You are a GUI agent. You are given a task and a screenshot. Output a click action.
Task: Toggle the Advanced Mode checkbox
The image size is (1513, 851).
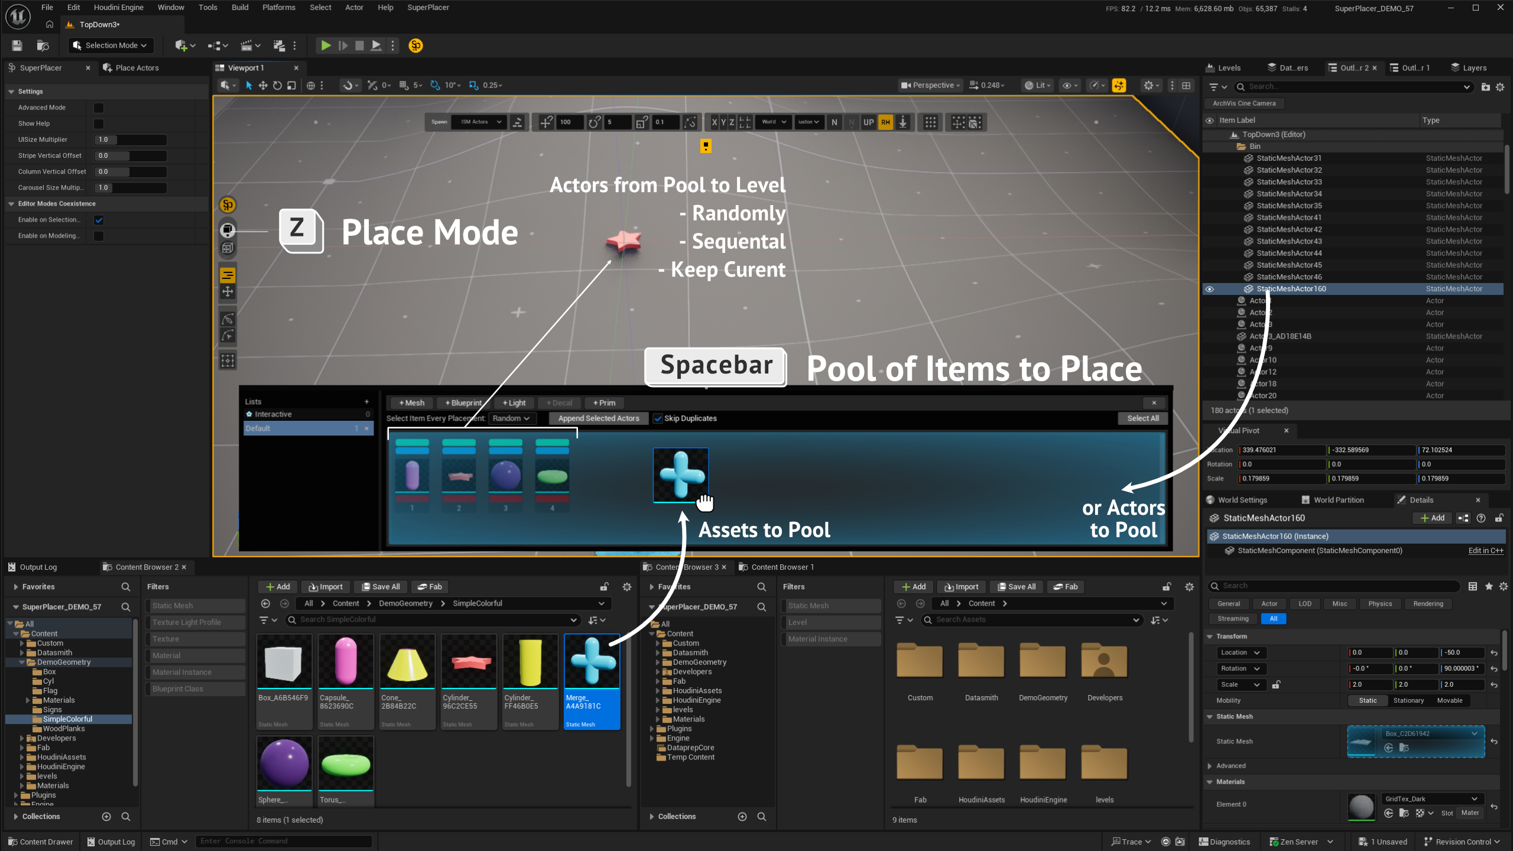pos(99,108)
